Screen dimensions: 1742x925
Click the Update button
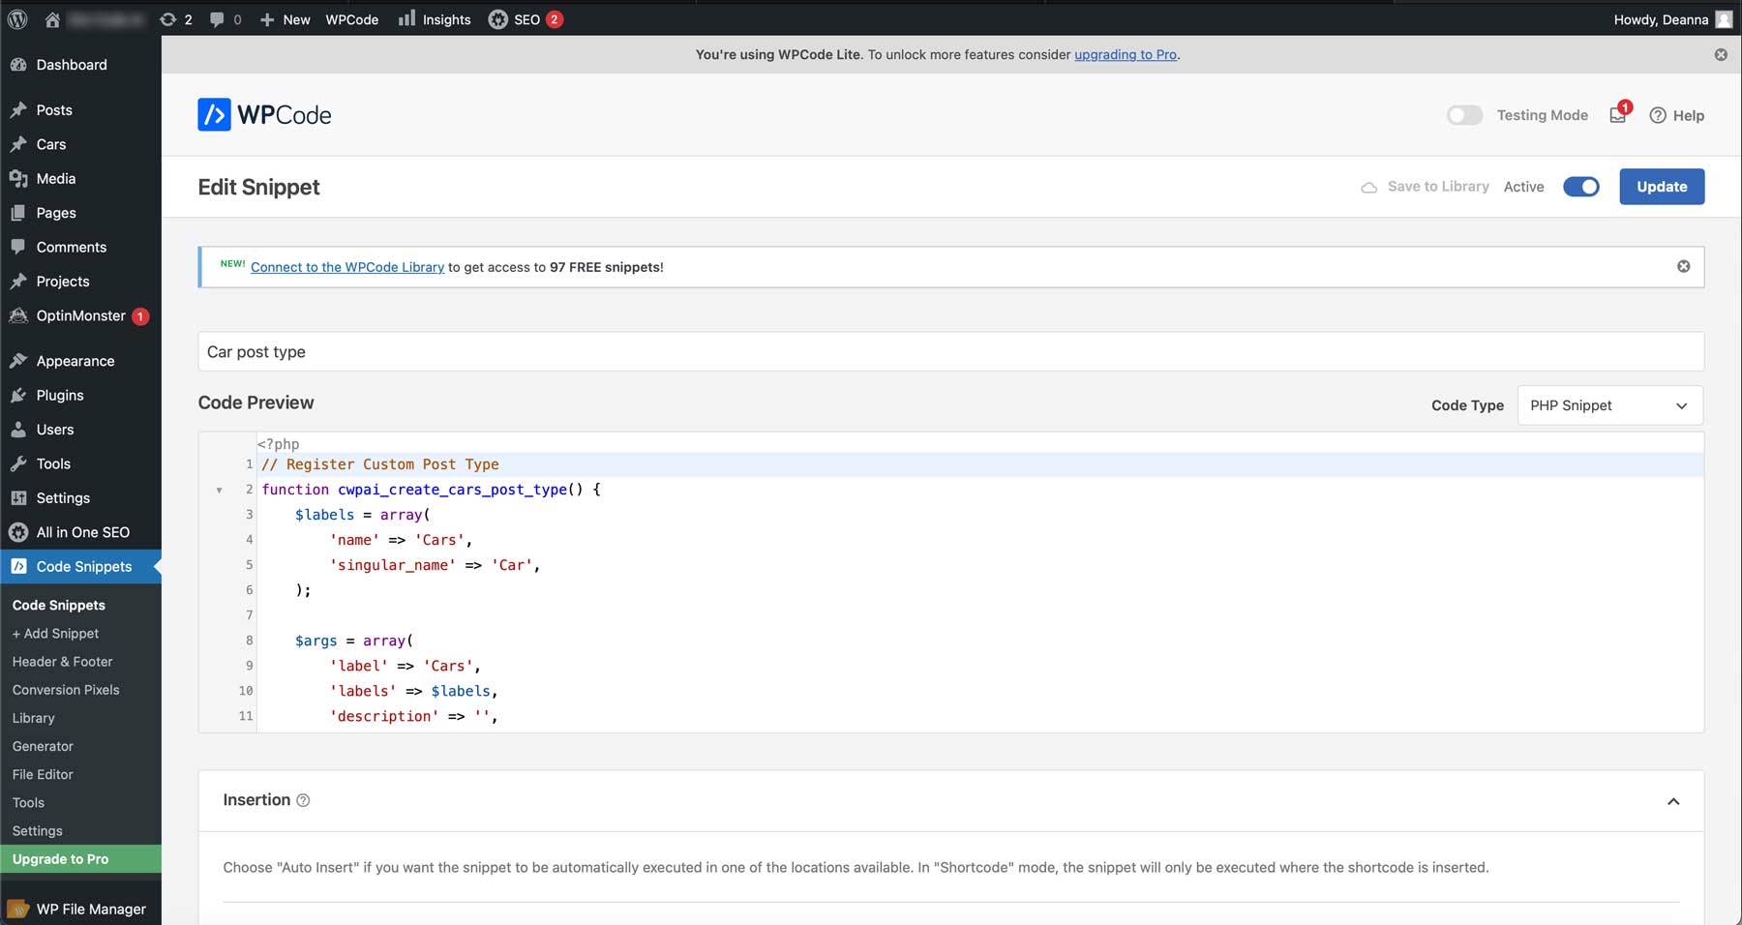coord(1662,186)
